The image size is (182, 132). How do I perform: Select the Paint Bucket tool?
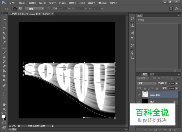click(4, 71)
